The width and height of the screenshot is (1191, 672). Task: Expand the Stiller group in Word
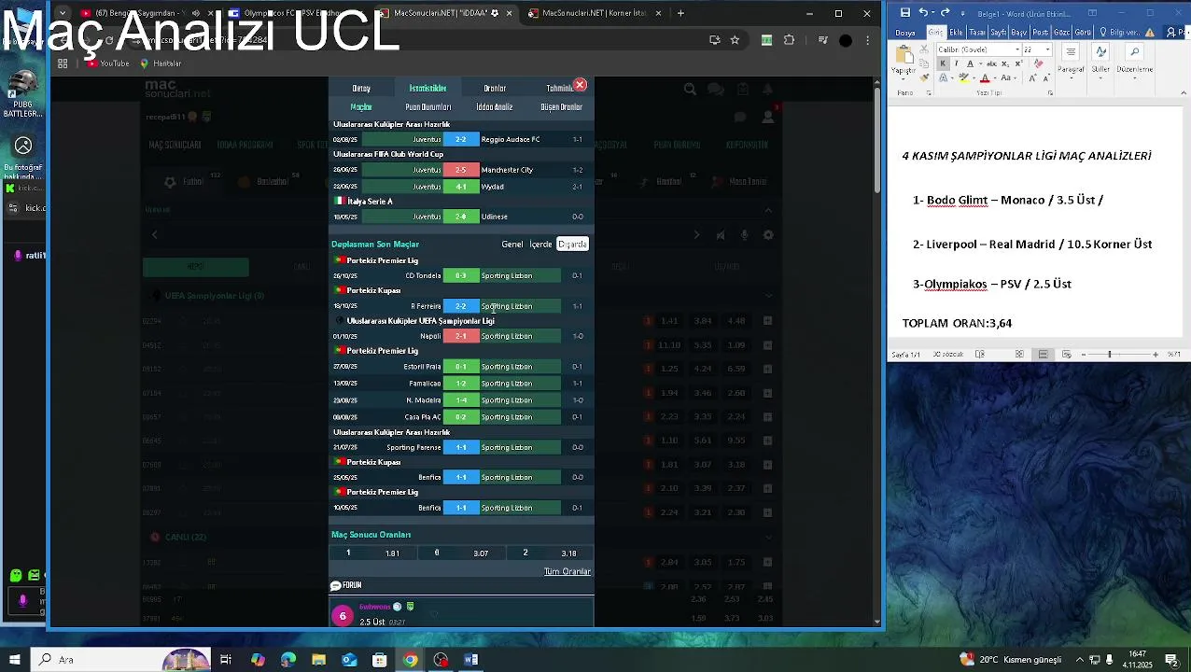[x=1100, y=62]
